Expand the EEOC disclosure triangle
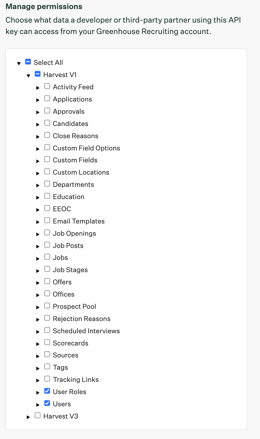 [x=38, y=210]
